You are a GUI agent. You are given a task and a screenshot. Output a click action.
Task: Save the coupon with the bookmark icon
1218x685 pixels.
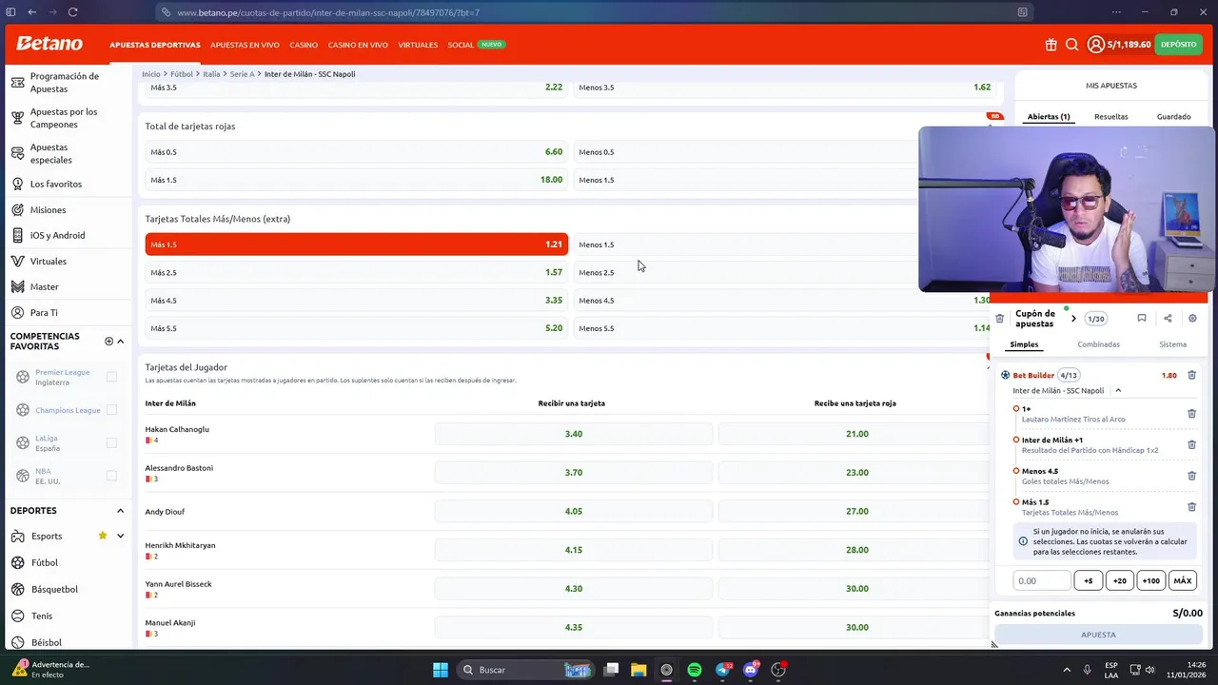1142,319
